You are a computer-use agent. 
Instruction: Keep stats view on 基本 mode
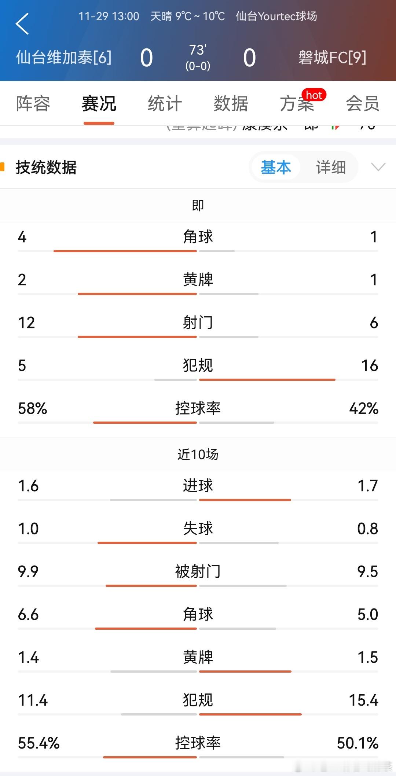click(x=275, y=167)
